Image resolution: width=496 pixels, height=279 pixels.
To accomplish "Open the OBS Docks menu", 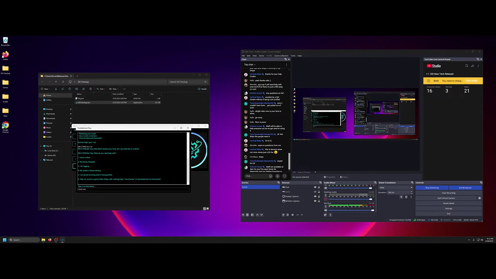I will 262,56.
